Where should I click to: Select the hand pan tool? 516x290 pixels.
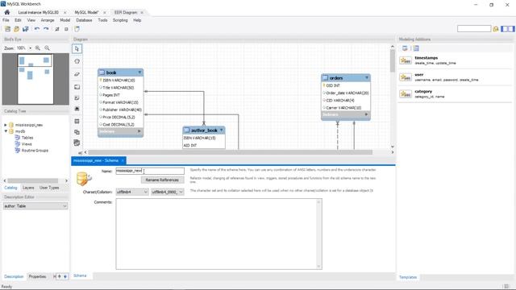(x=77, y=61)
